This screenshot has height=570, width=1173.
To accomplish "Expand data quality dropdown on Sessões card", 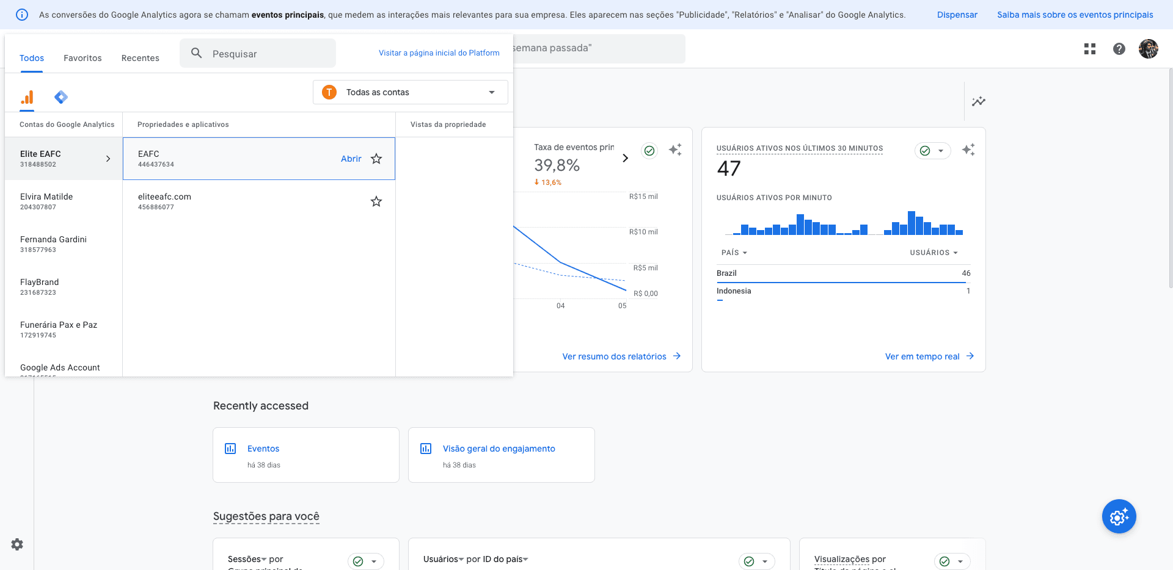I will [366, 561].
